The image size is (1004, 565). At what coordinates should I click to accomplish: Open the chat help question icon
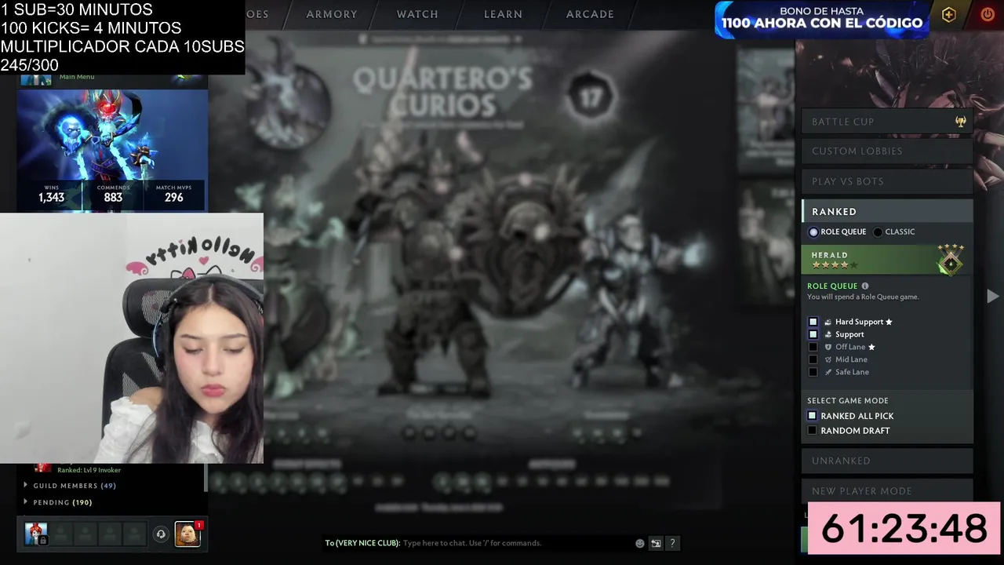[x=672, y=543]
